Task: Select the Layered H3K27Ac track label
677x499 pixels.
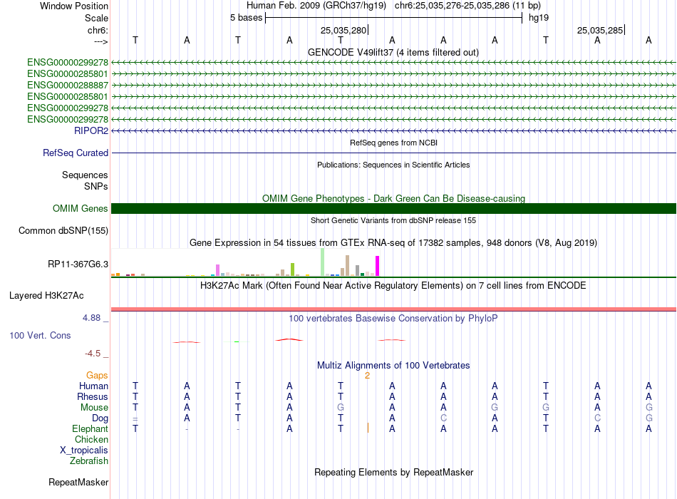Action: coord(46,296)
